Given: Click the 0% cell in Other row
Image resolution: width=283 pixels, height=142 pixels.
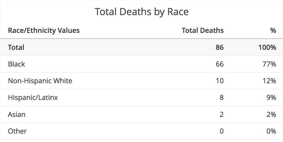Looking at the screenshot, I should 271,131.
